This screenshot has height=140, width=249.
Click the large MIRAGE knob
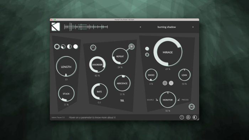pyautogui.click(x=168, y=52)
